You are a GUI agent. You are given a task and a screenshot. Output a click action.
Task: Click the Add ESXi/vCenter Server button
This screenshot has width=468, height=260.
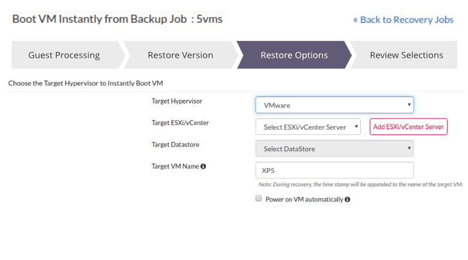(408, 127)
